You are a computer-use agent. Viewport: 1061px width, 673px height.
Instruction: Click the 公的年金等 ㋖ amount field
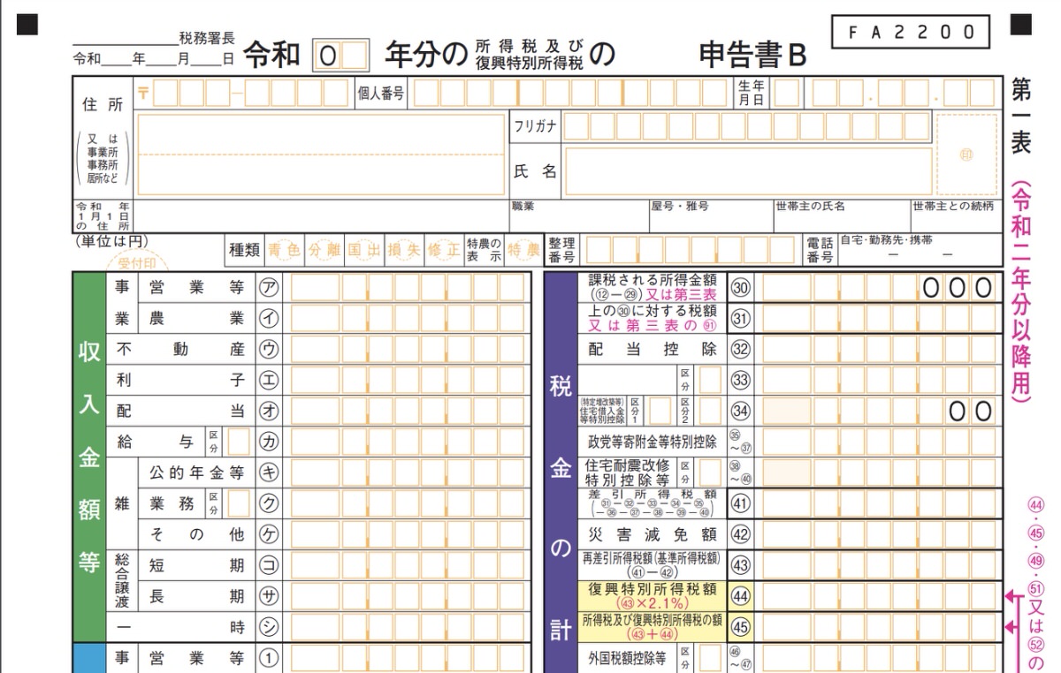(x=408, y=473)
